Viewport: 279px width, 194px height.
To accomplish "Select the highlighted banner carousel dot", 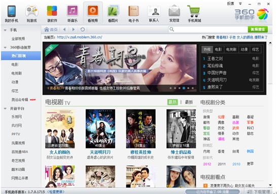I will pyautogui.click(x=184, y=88).
